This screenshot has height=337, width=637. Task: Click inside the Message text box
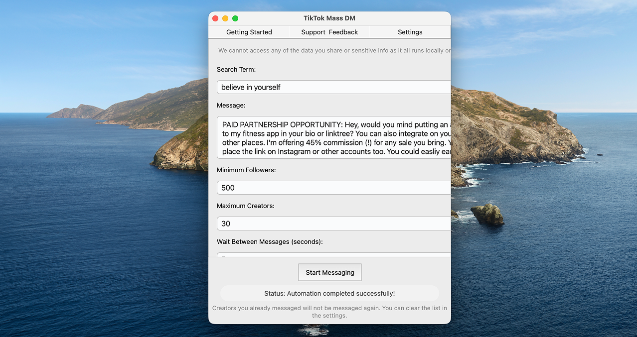[x=334, y=137]
